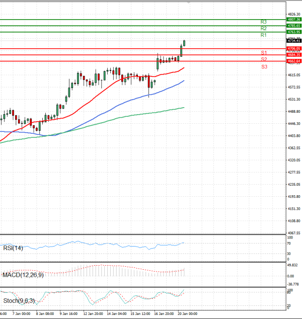The image size is (302, 319).
Task: Select the S2 support label
Action: (264, 59)
